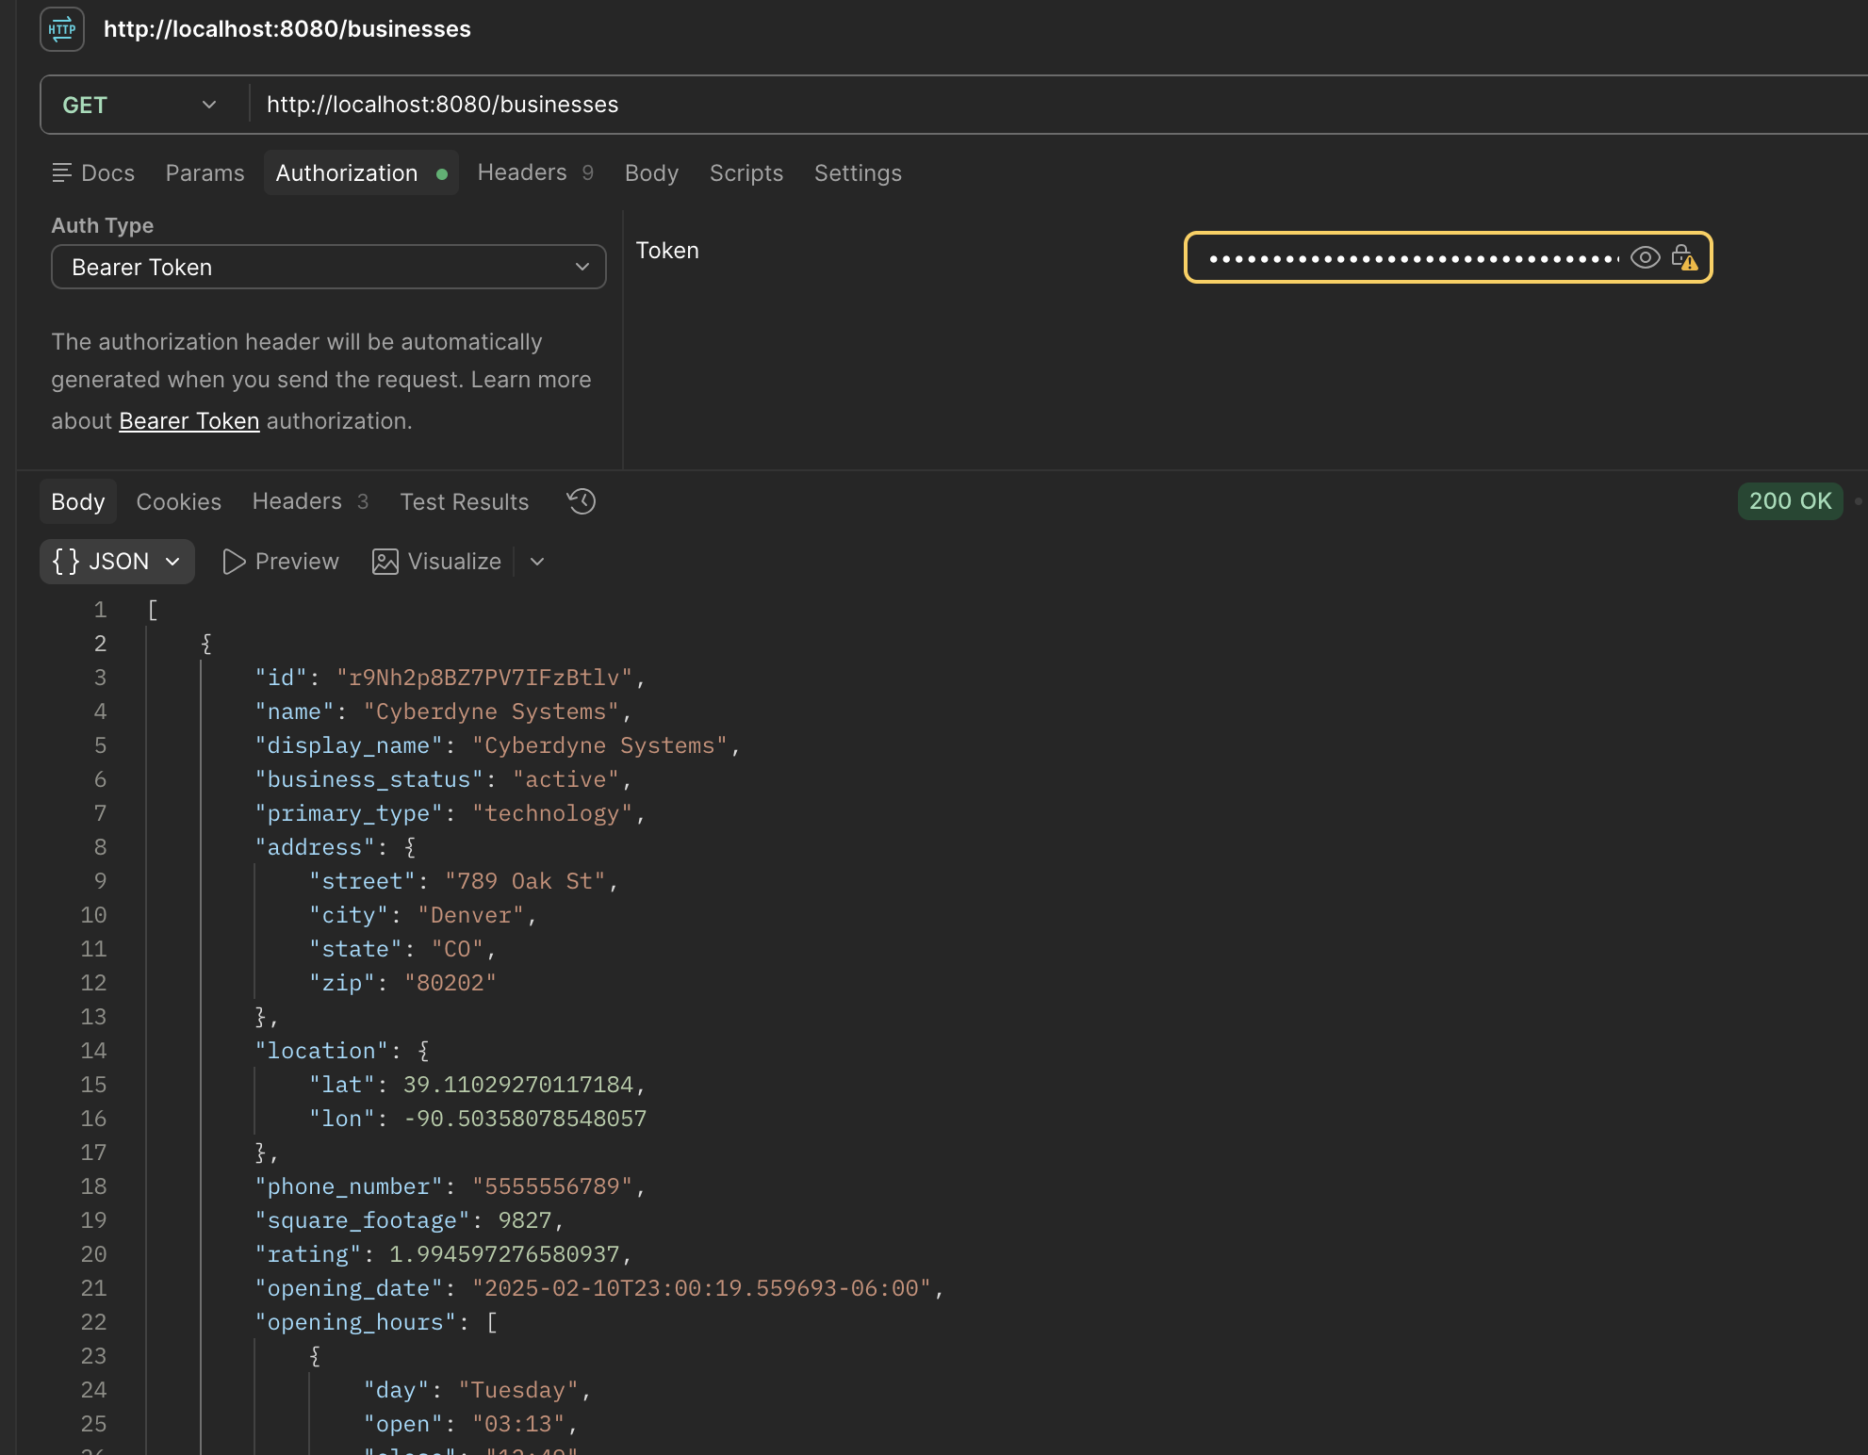Screen dimensions: 1868x1455
Task: Click the street value "789 Oak St"
Action: coord(525,881)
